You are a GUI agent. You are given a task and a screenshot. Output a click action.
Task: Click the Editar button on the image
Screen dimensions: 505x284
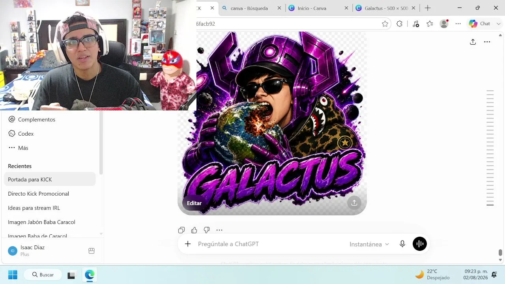coord(194,203)
